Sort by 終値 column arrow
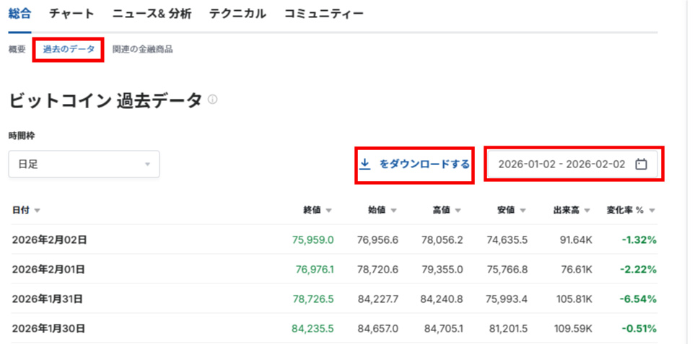 point(328,211)
